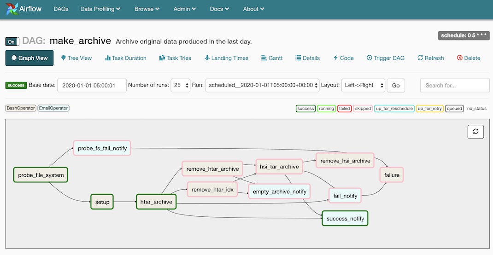The height and width of the screenshot is (255, 493).
Task: Open the Run selection dropdown
Action: 262,85
